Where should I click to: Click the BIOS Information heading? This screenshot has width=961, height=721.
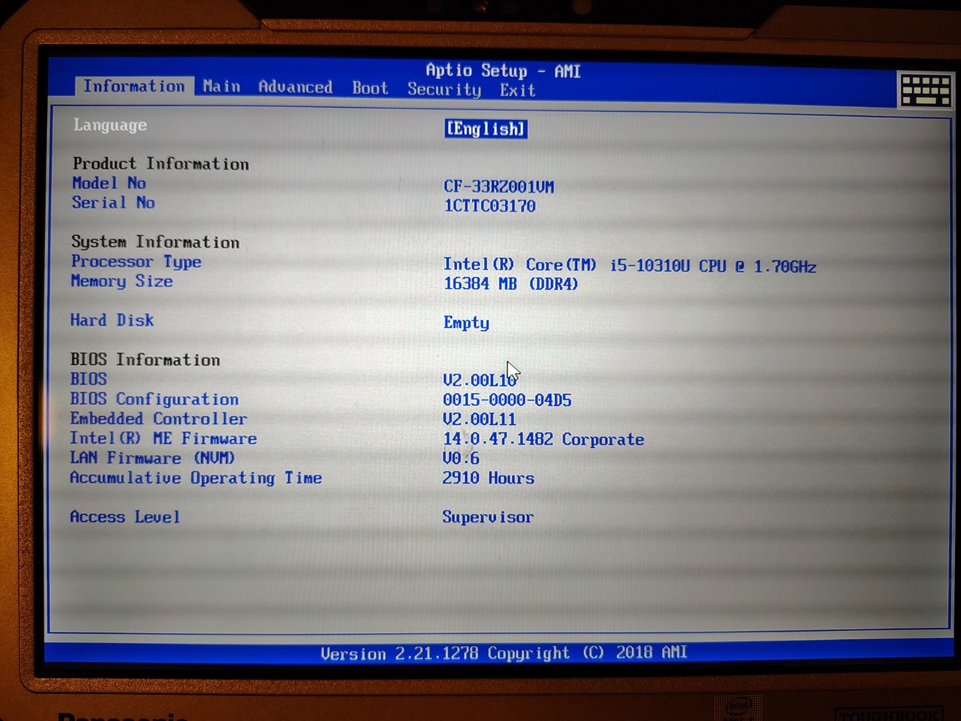(x=145, y=359)
